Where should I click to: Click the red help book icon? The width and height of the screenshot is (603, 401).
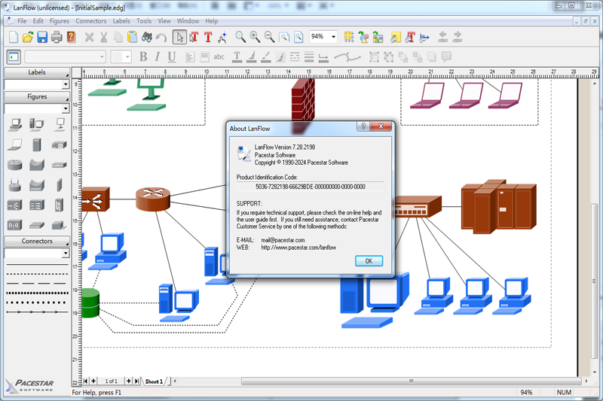click(71, 37)
